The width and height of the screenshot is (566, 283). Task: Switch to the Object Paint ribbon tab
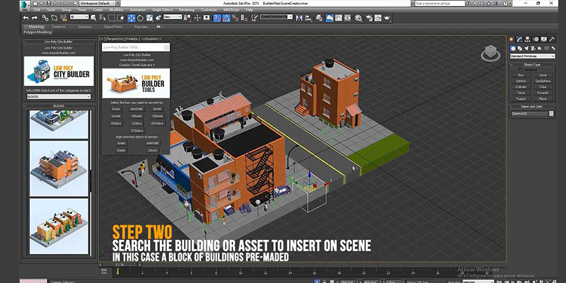113,27
